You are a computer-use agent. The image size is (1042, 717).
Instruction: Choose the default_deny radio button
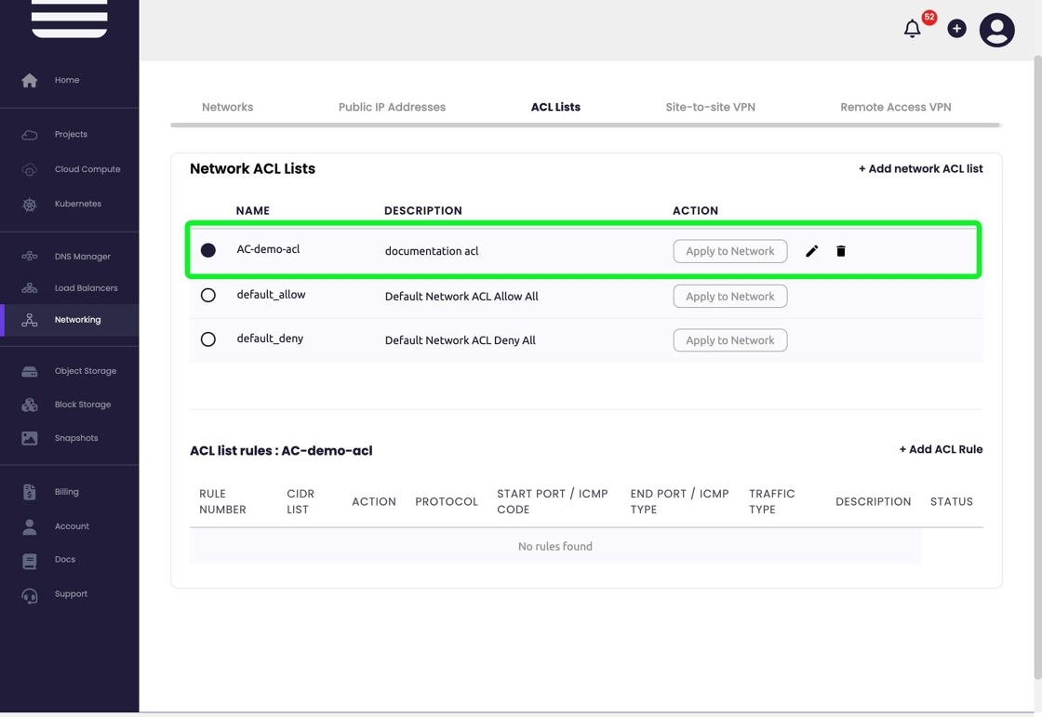click(208, 339)
